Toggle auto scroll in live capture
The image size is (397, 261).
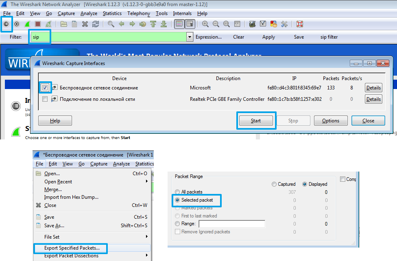coord(190,24)
